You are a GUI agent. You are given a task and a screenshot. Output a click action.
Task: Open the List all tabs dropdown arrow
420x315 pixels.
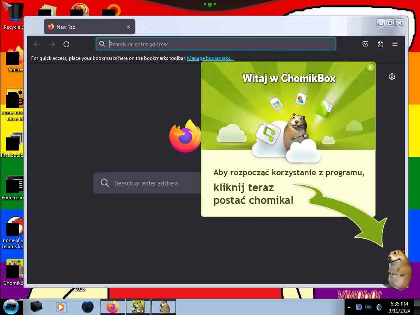(x=352, y=27)
